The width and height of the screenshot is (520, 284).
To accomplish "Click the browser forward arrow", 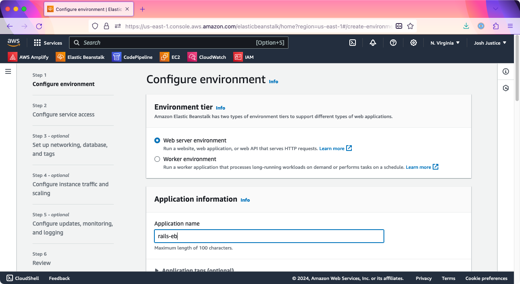I will point(24,26).
